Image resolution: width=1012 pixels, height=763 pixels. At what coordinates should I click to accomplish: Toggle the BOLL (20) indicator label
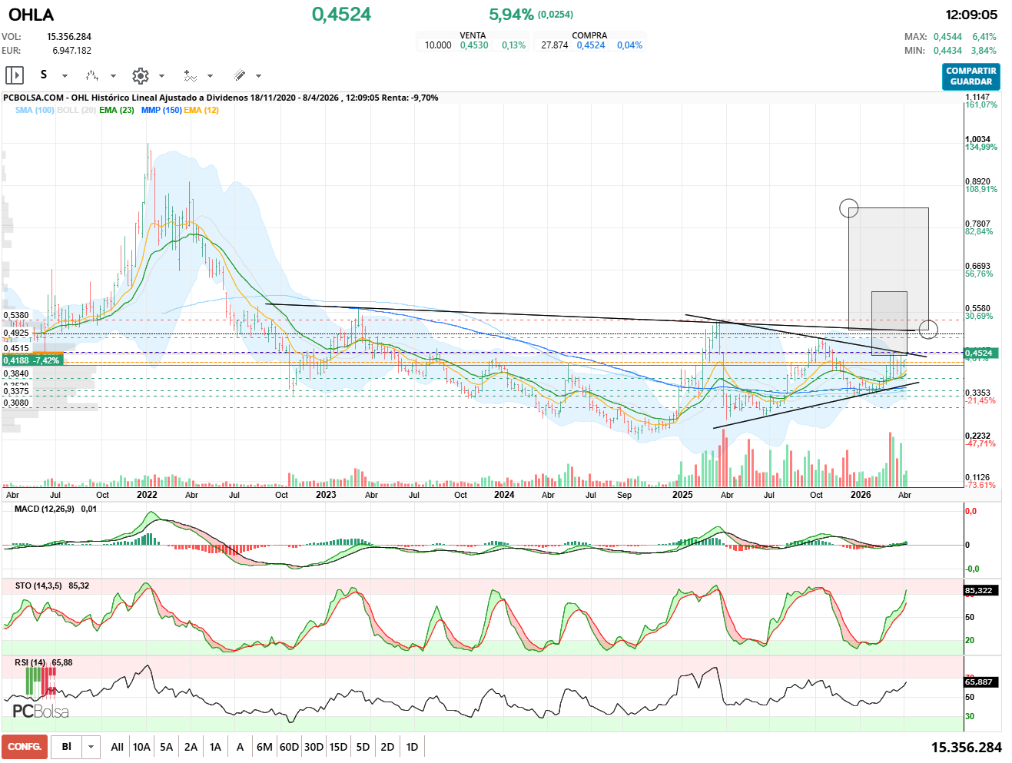click(76, 110)
